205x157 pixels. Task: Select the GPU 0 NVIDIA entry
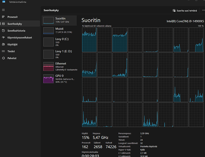(59, 79)
